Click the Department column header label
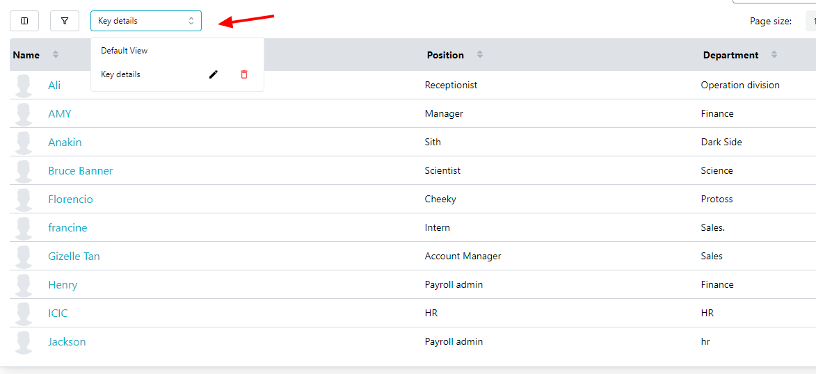Screen dimensions: 816x374 pyautogui.click(x=730, y=55)
